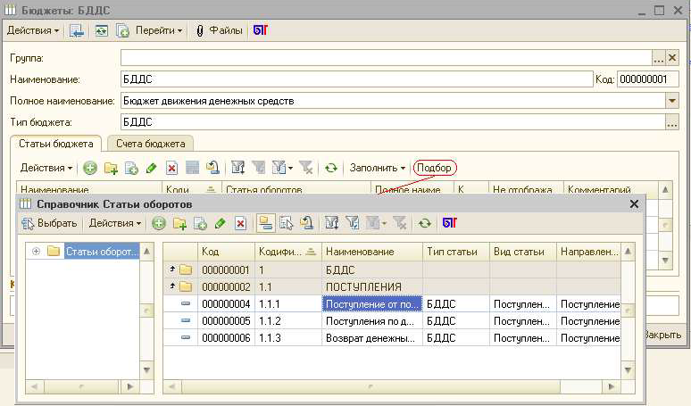
Task: Click add new group folder icon in Справочник
Action: tap(179, 223)
